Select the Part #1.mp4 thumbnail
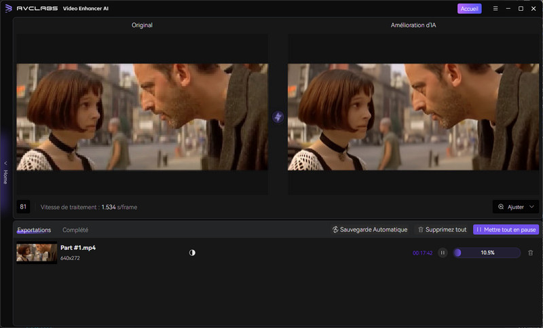543x328 pixels. click(37, 253)
